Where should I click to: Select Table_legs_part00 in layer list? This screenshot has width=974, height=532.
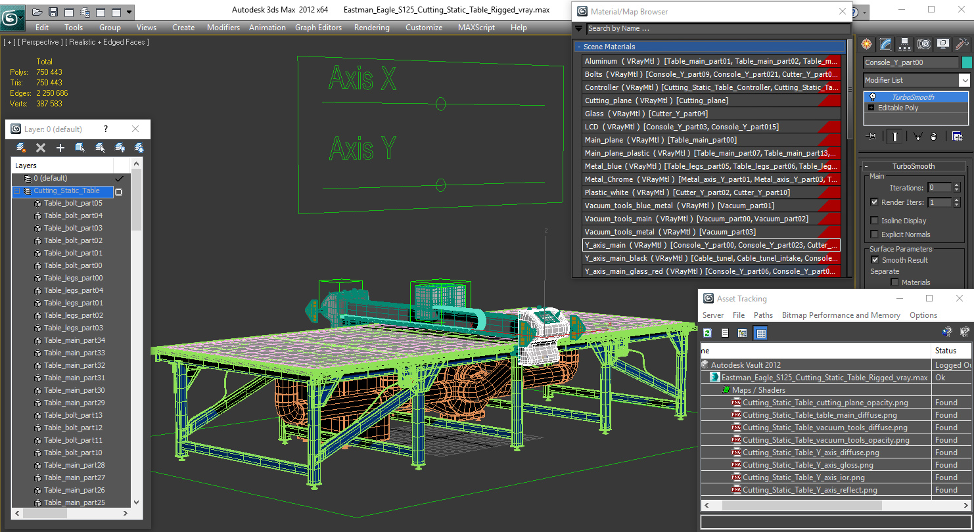pos(74,278)
